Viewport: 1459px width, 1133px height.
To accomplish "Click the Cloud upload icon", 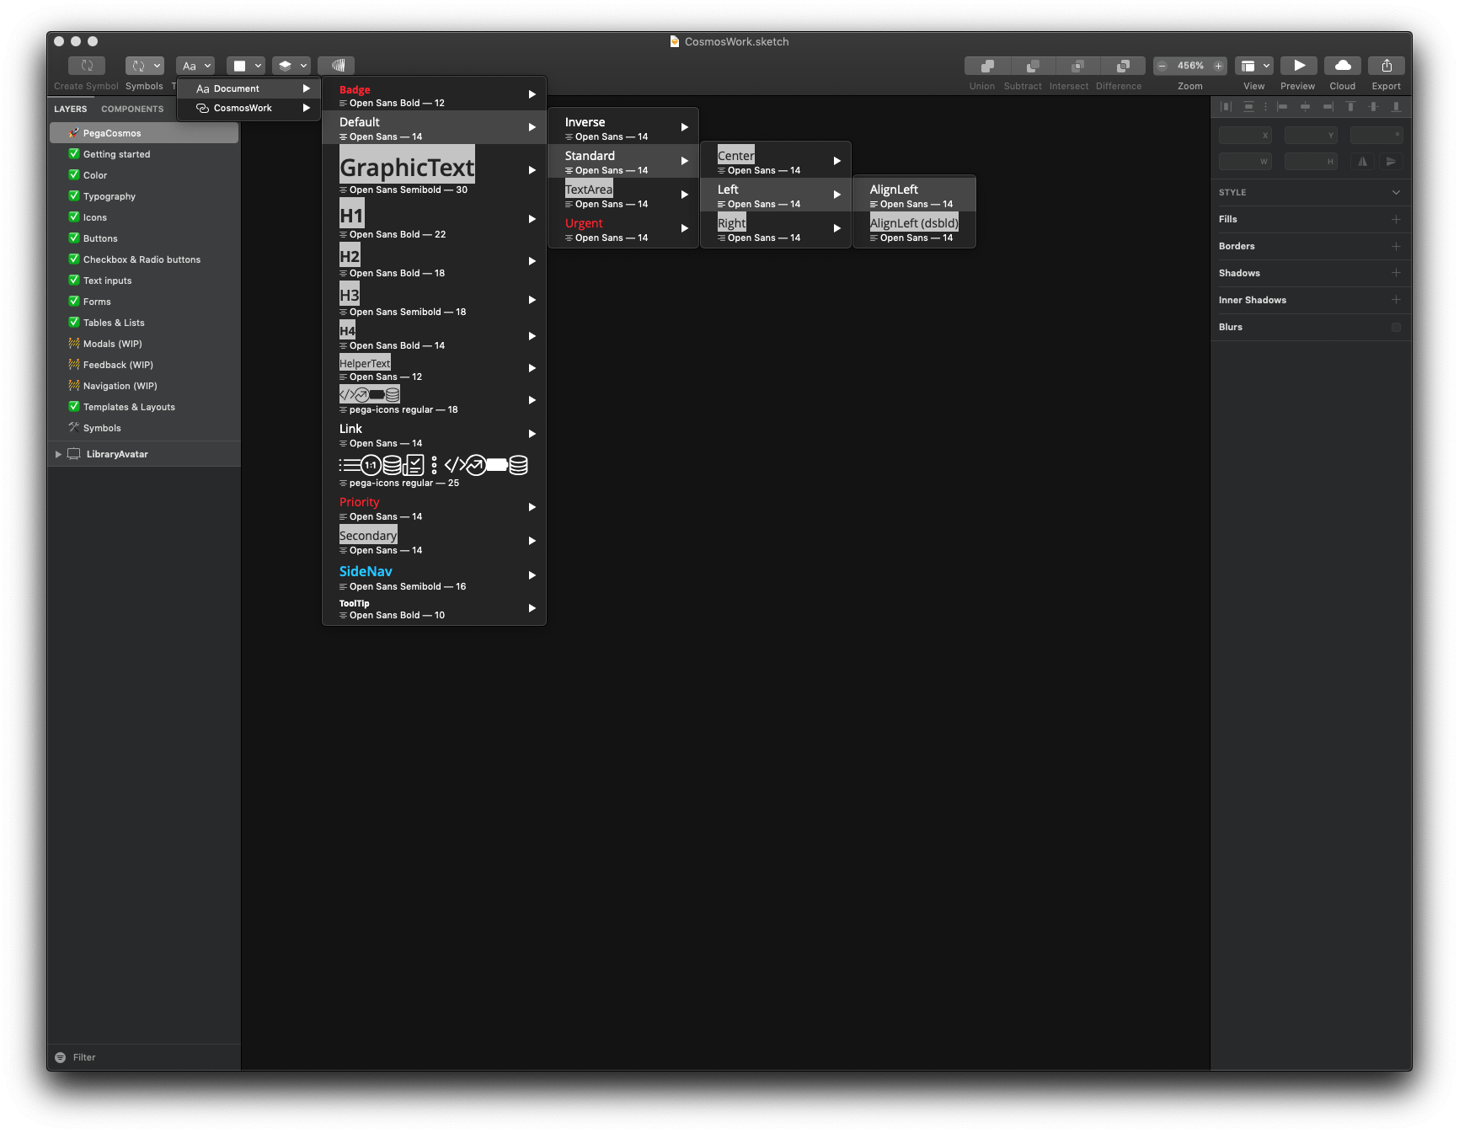I will coord(1342,65).
